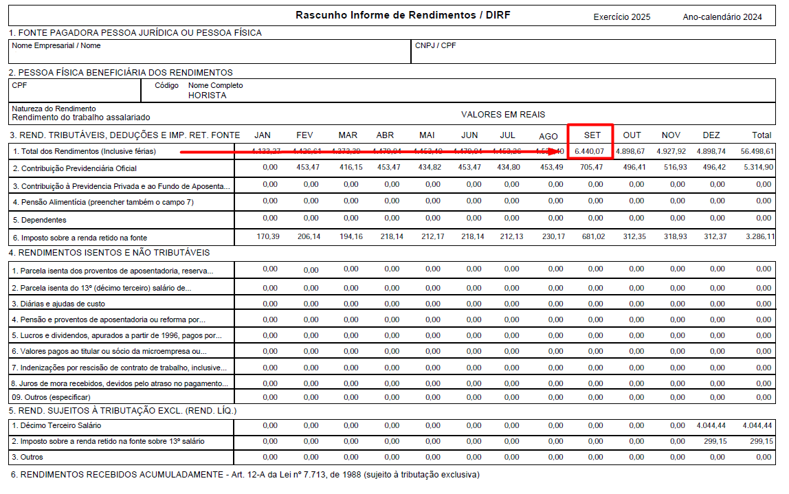Select the total '56.498,61'

click(757, 151)
